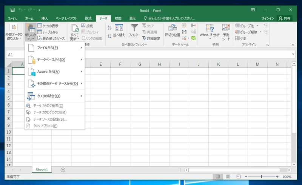Click グループ化 group button
Viewport: 302px width, 185px height.
244,26
